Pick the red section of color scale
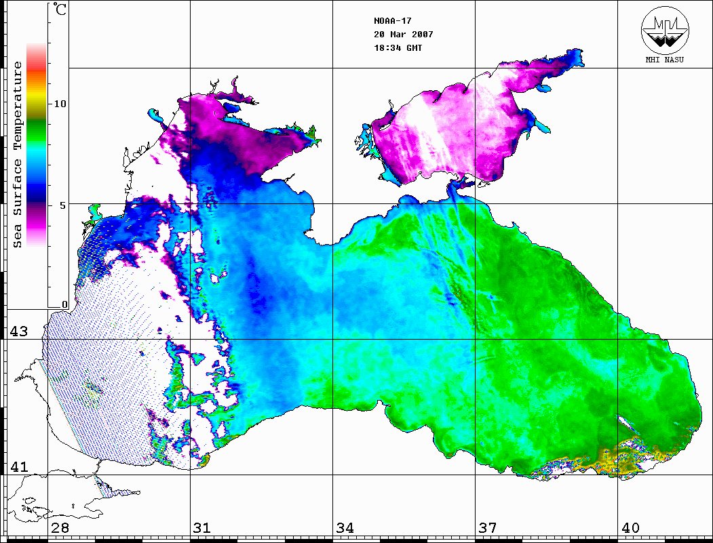Image resolution: width=713 pixels, height=543 pixels. tap(37, 66)
